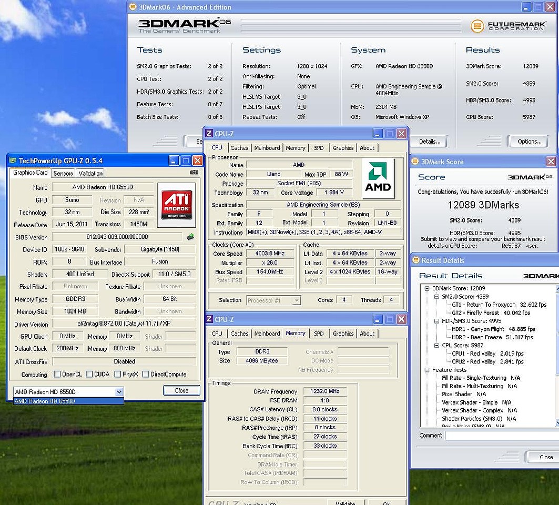Select HDR1 - Canyon Flight result row

tap(493, 329)
